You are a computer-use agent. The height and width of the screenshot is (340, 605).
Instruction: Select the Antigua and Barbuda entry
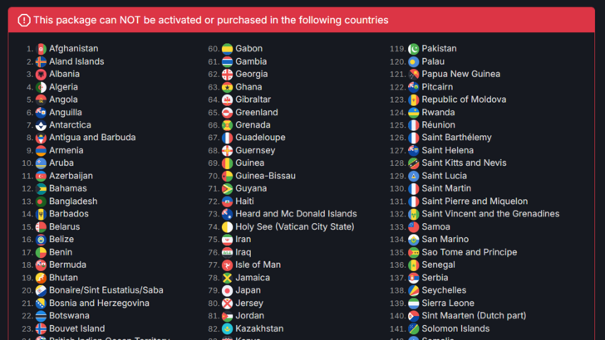click(92, 138)
